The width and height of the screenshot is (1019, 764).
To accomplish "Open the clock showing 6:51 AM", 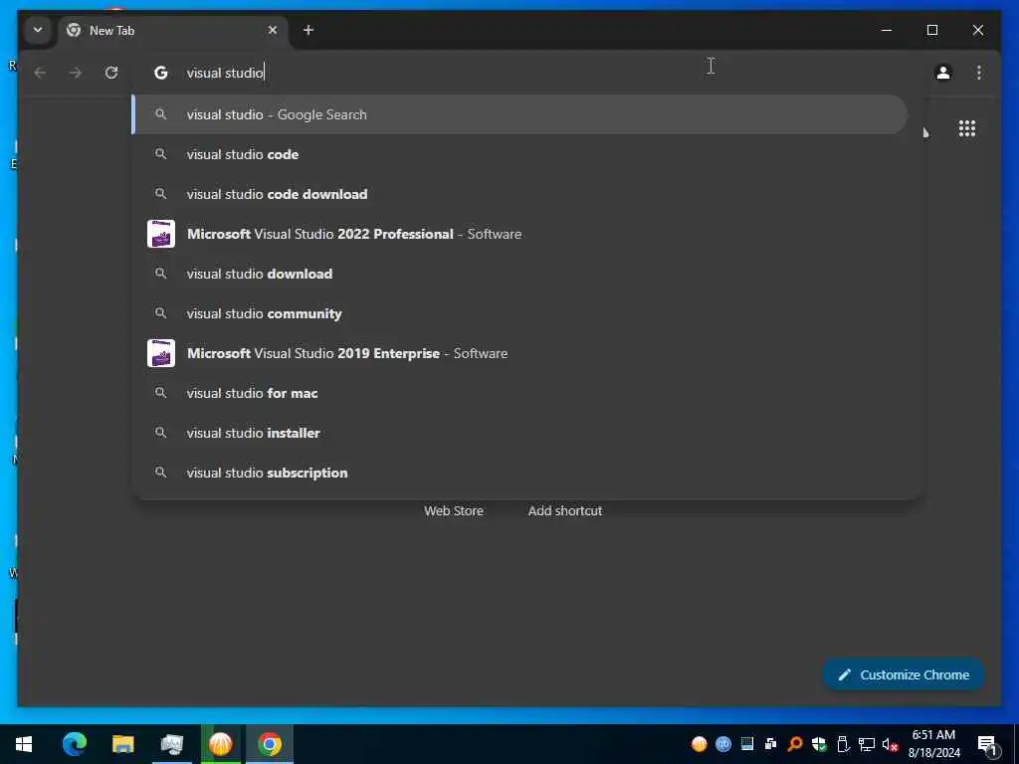I will point(933,744).
